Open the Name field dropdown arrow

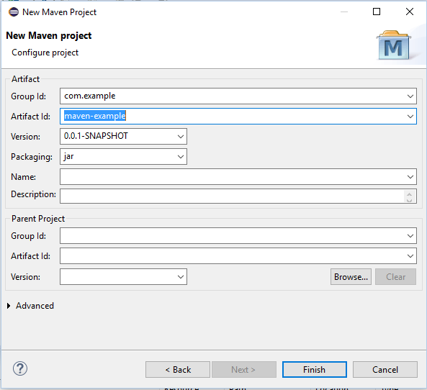click(410, 176)
